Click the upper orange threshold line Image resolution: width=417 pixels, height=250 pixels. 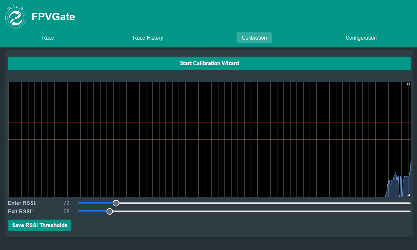tap(210, 123)
